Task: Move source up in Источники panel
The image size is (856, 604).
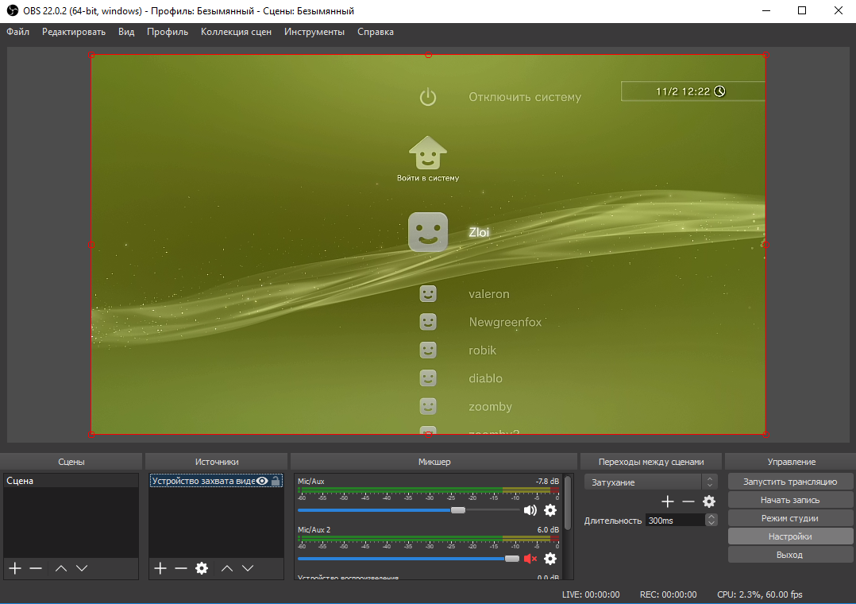Action: coord(227,568)
